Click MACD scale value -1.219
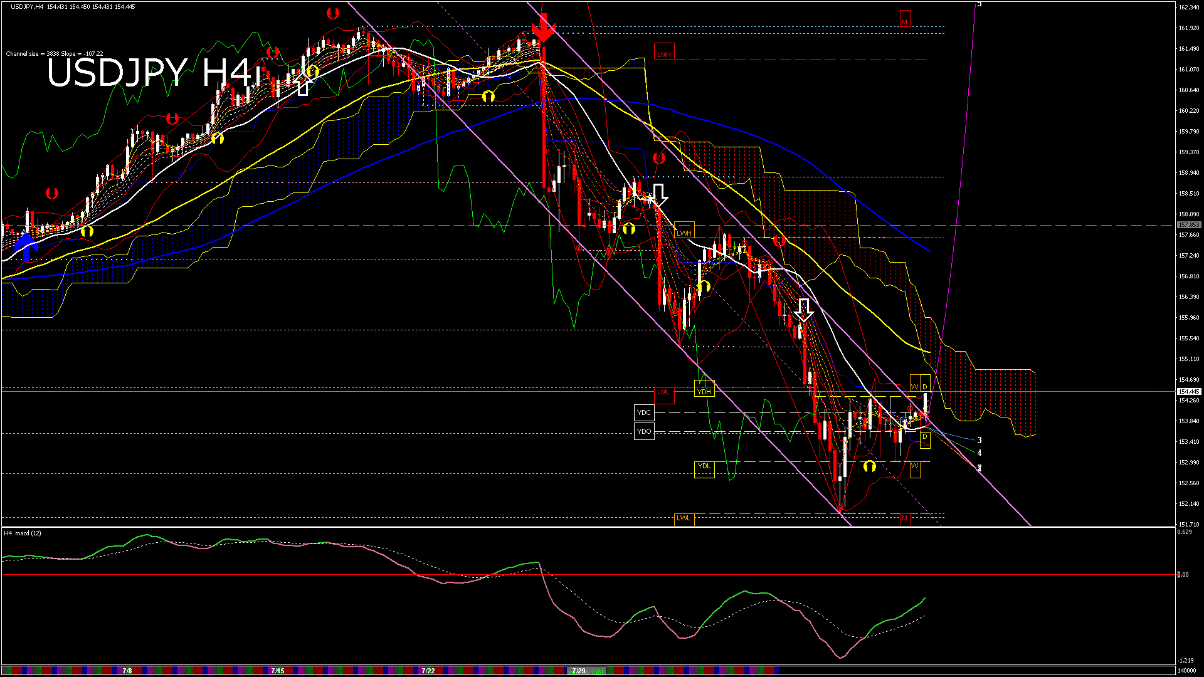Image resolution: width=1204 pixels, height=677 pixels. (1185, 661)
